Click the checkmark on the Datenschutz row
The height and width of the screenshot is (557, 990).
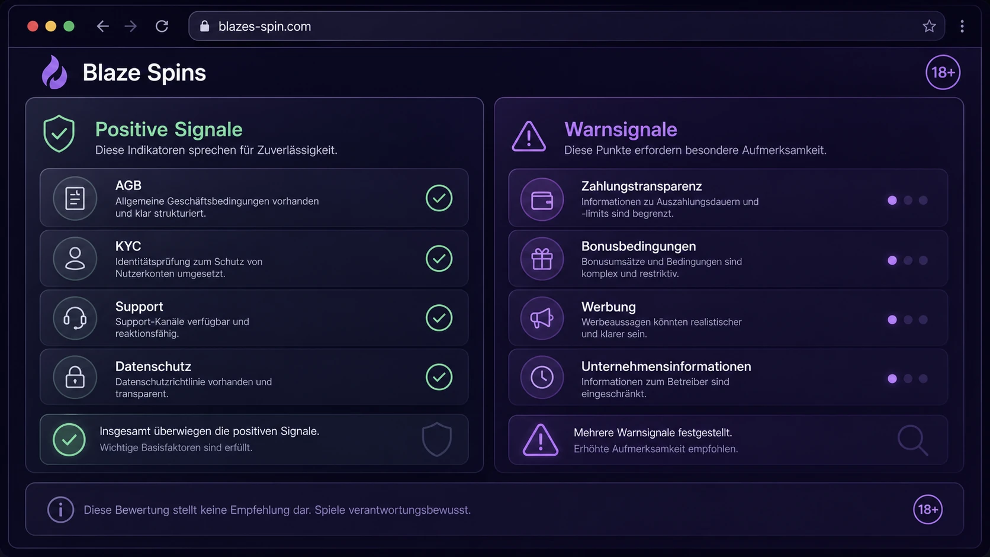(439, 377)
